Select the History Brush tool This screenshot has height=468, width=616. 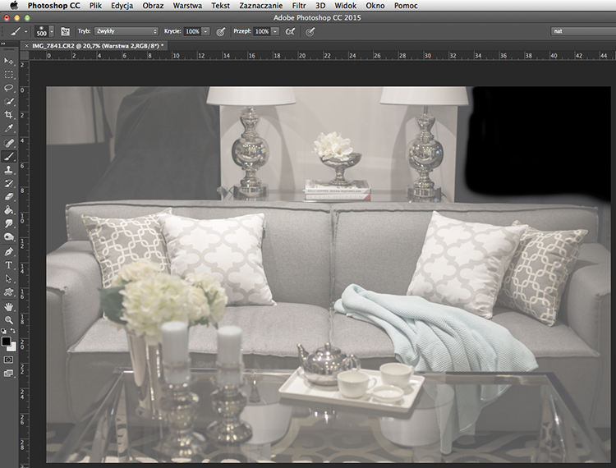(x=9, y=183)
